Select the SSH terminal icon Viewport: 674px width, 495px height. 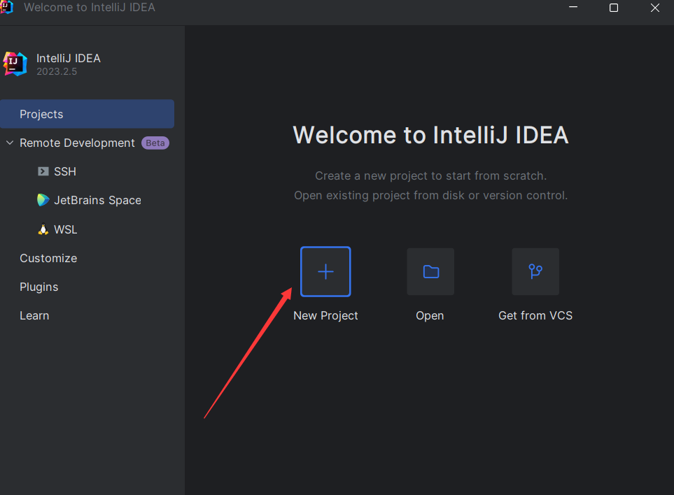coord(43,172)
